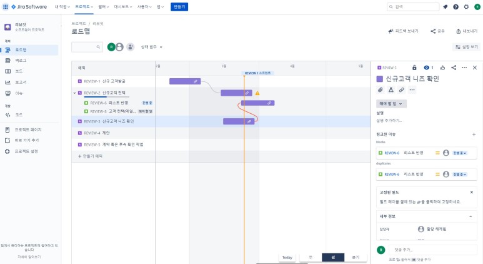Switch timeline view to 분기 (quarter)
This screenshot has height=264, width=483.
(x=356, y=257)
